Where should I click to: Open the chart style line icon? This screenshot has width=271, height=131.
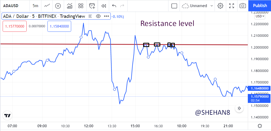[x=47, y=6]
